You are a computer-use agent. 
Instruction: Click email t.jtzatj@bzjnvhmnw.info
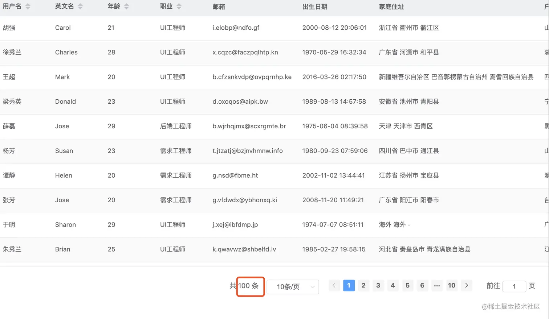point(248,151)
